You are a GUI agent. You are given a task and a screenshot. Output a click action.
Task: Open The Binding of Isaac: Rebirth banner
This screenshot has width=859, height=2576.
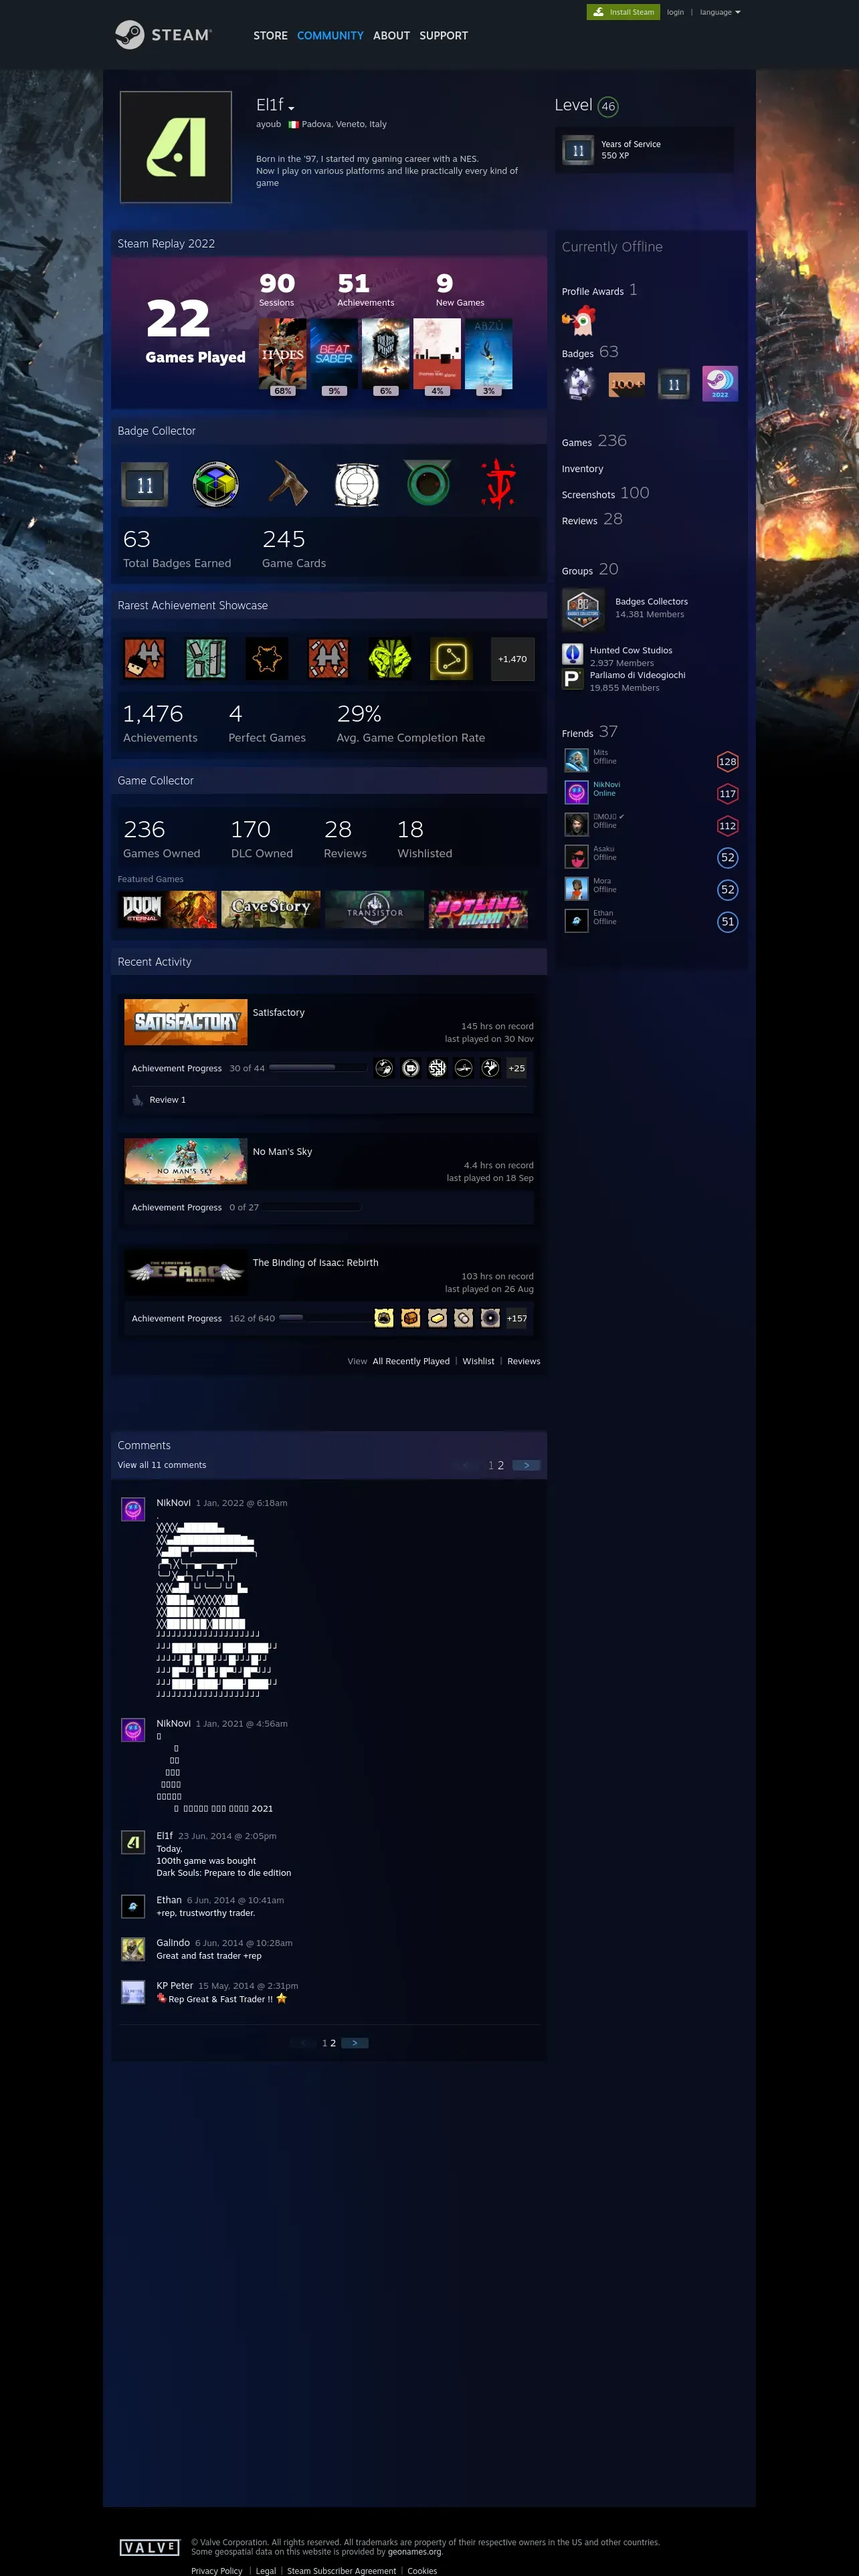click(186, 1272)
